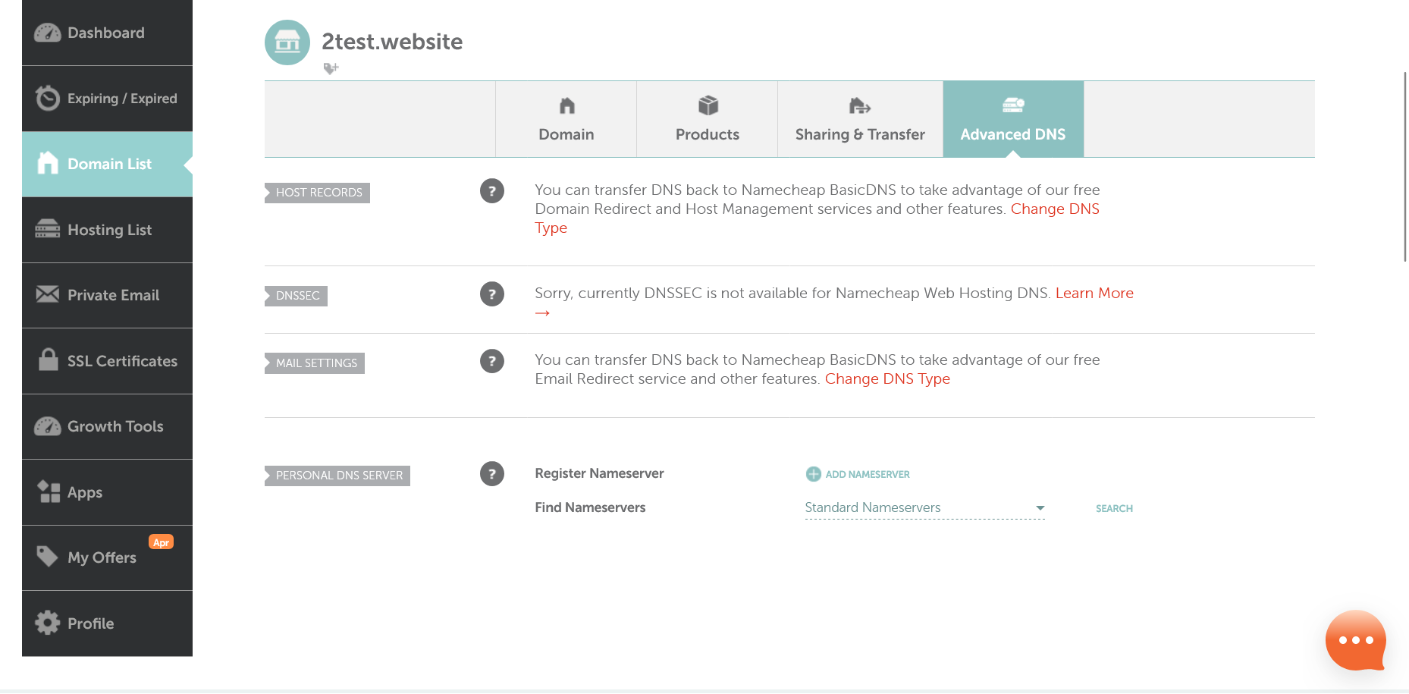
Task: Open help icon for Host Records
Action: coord(492,191)
